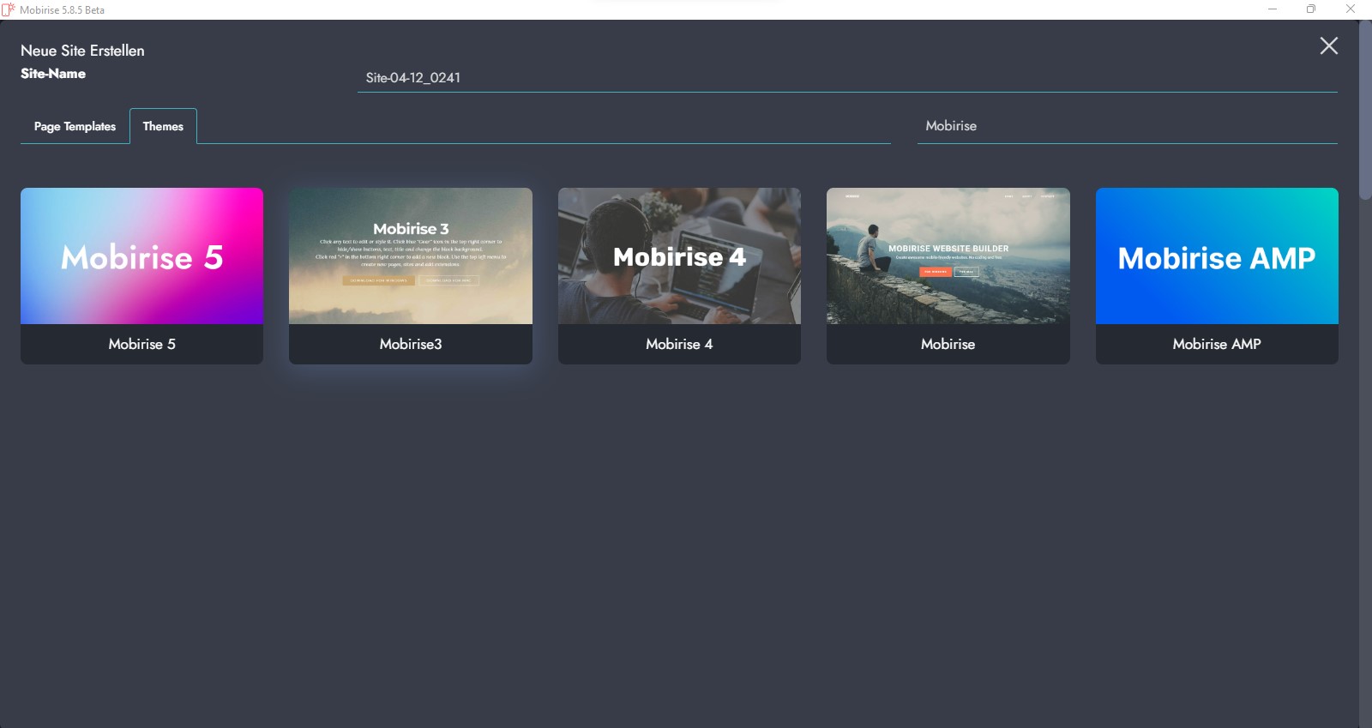Choose the Mobirise AMP blue preview image
1372x728 pixels.
[1217, 256]
